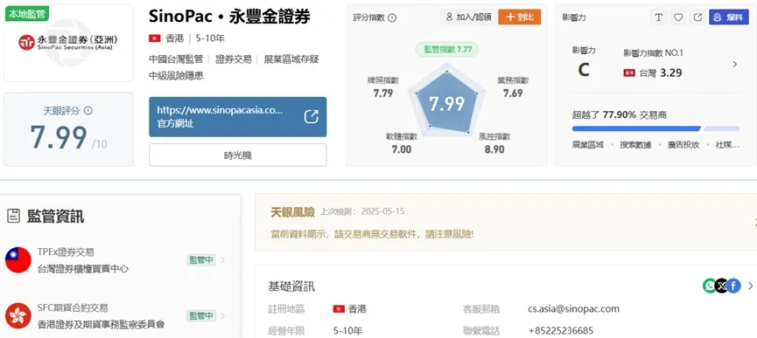
Task: Click the 中級風險隱患 label
Action: (x=176, y=76)
